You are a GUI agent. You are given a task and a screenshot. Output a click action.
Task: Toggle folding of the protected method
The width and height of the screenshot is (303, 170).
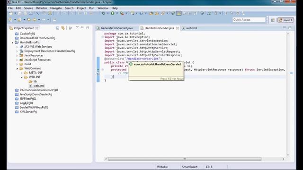coord(103,69)
